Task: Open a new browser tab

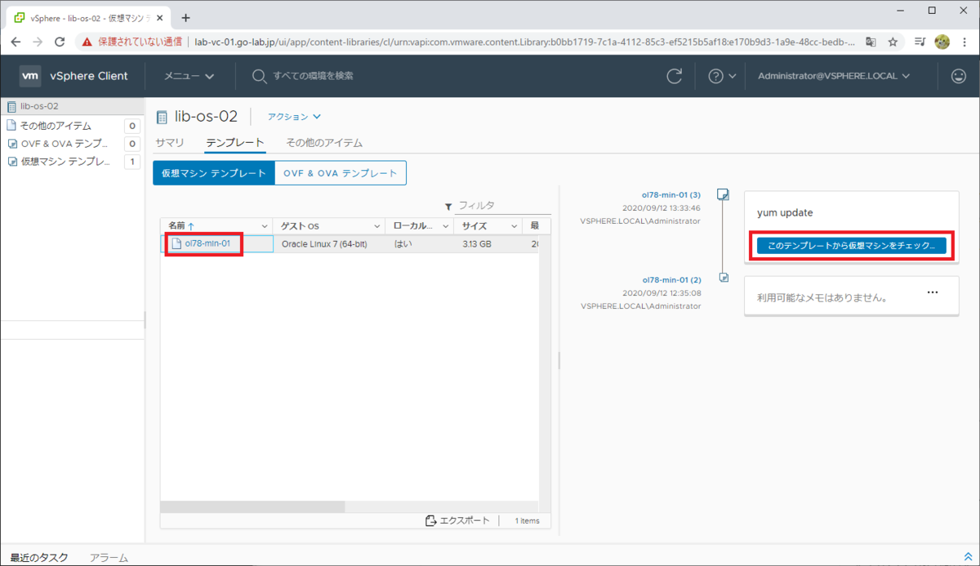Action: coord(185,17)
